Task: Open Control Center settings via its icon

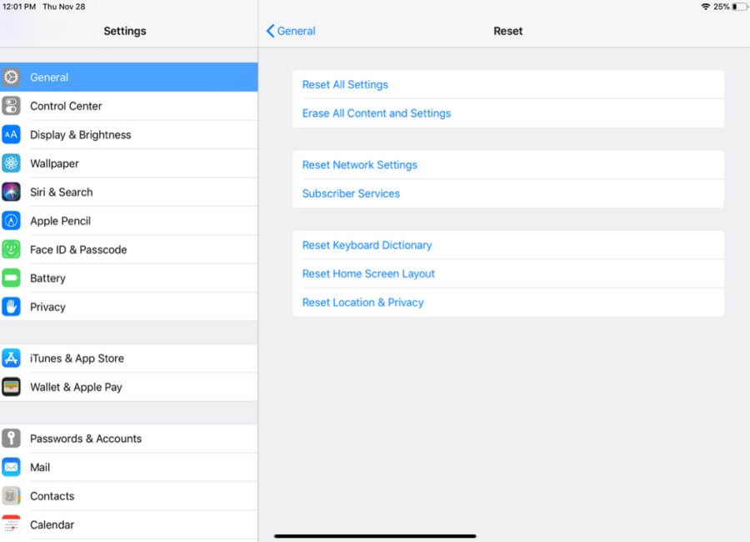Action: pyautogui.click(x=12, y=106)
